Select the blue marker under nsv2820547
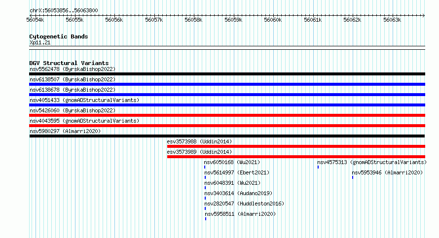Image resolution: width=439 pixels, height=238 pixels. pyautogui.click(x=205, y=208)
